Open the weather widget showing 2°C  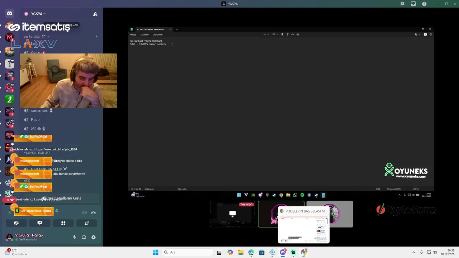pos(15,252)
